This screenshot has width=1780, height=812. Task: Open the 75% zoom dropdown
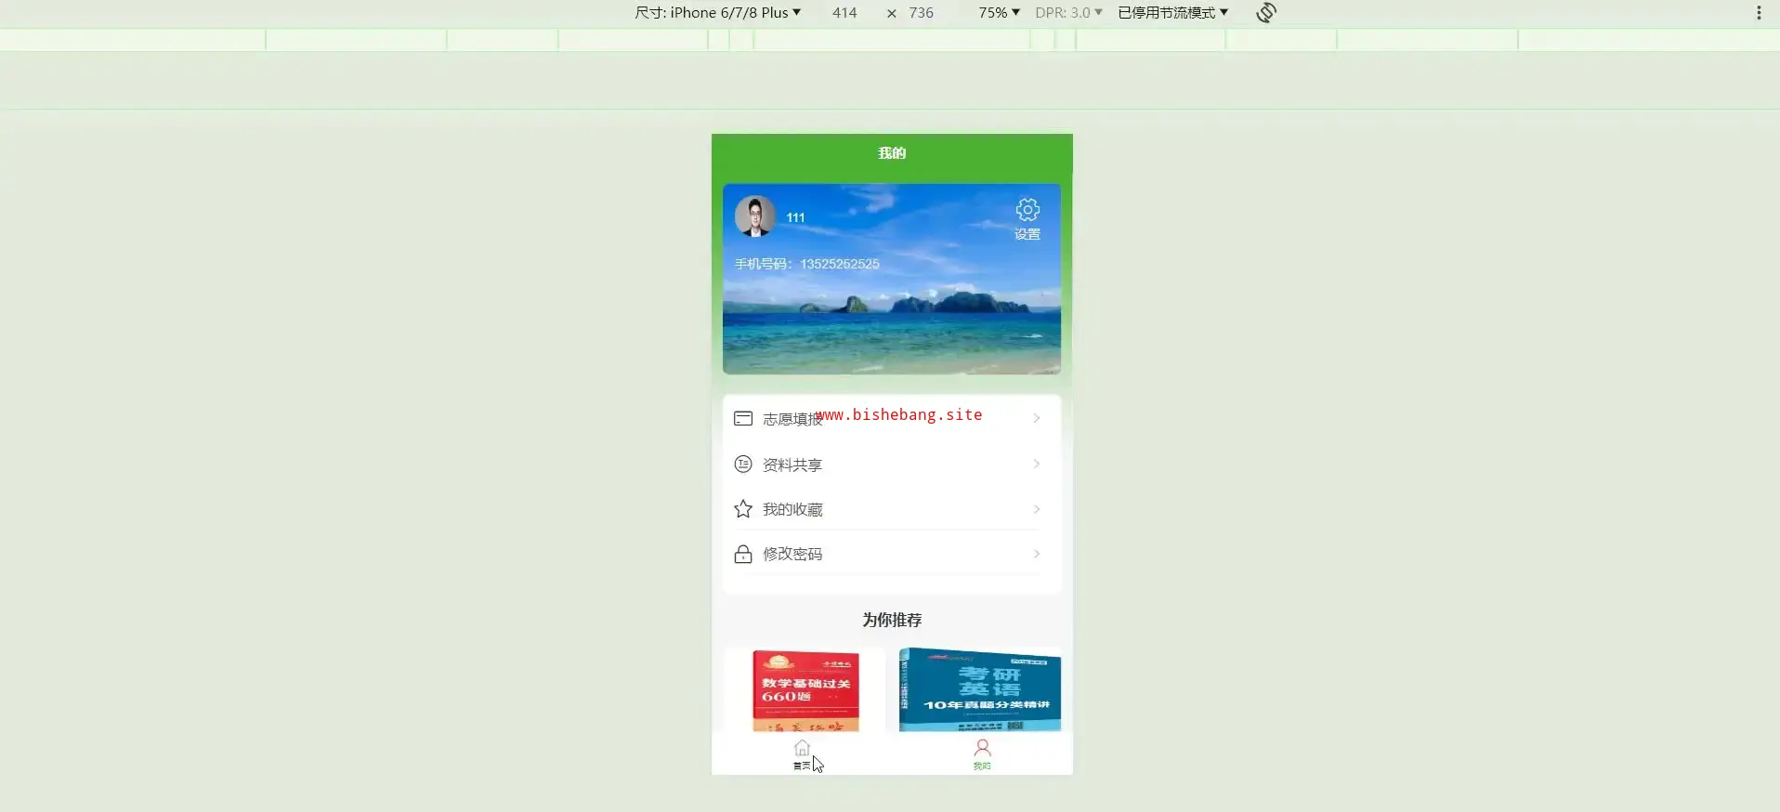pos(999,12)
